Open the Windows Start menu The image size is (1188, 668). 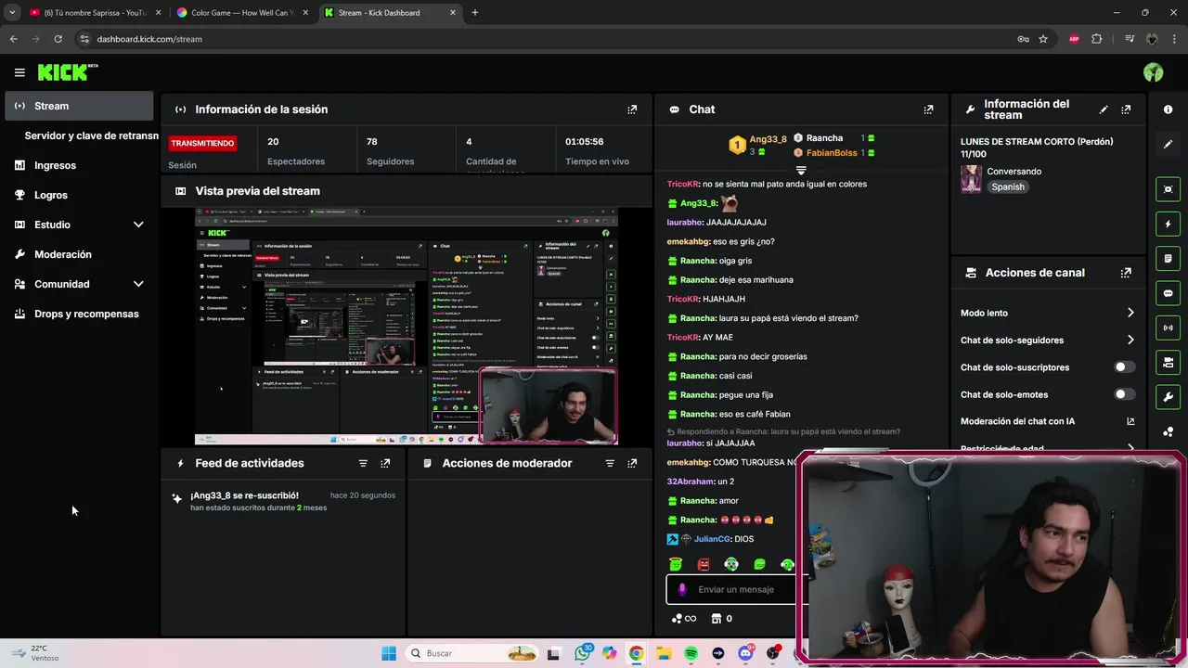coord(389,653)
